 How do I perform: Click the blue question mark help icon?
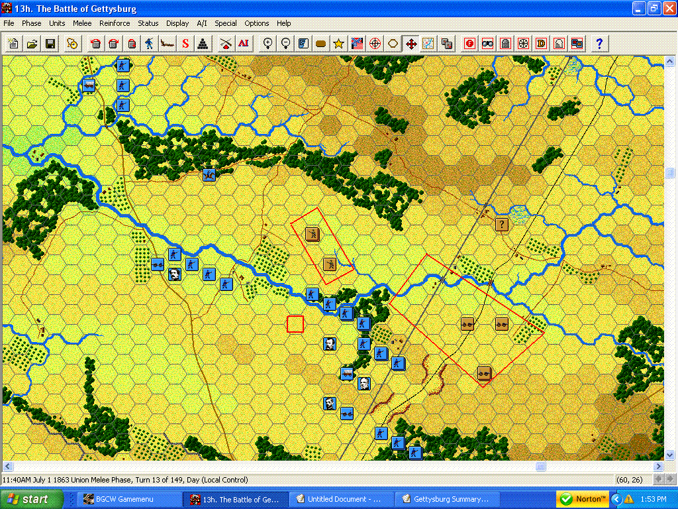(x=599, y=43)
